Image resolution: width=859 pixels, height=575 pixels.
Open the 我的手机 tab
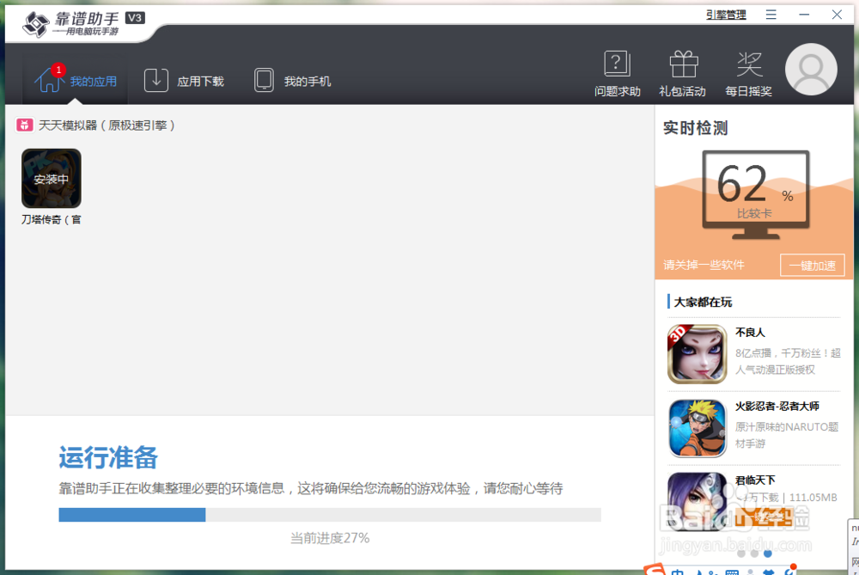pos(293,81)
